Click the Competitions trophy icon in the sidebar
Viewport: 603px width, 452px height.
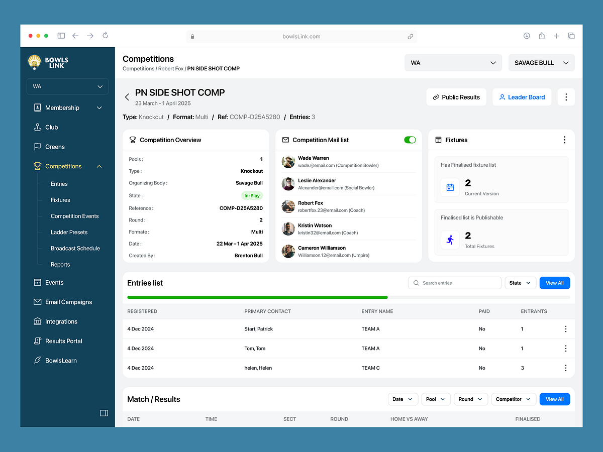click(37, 166)
